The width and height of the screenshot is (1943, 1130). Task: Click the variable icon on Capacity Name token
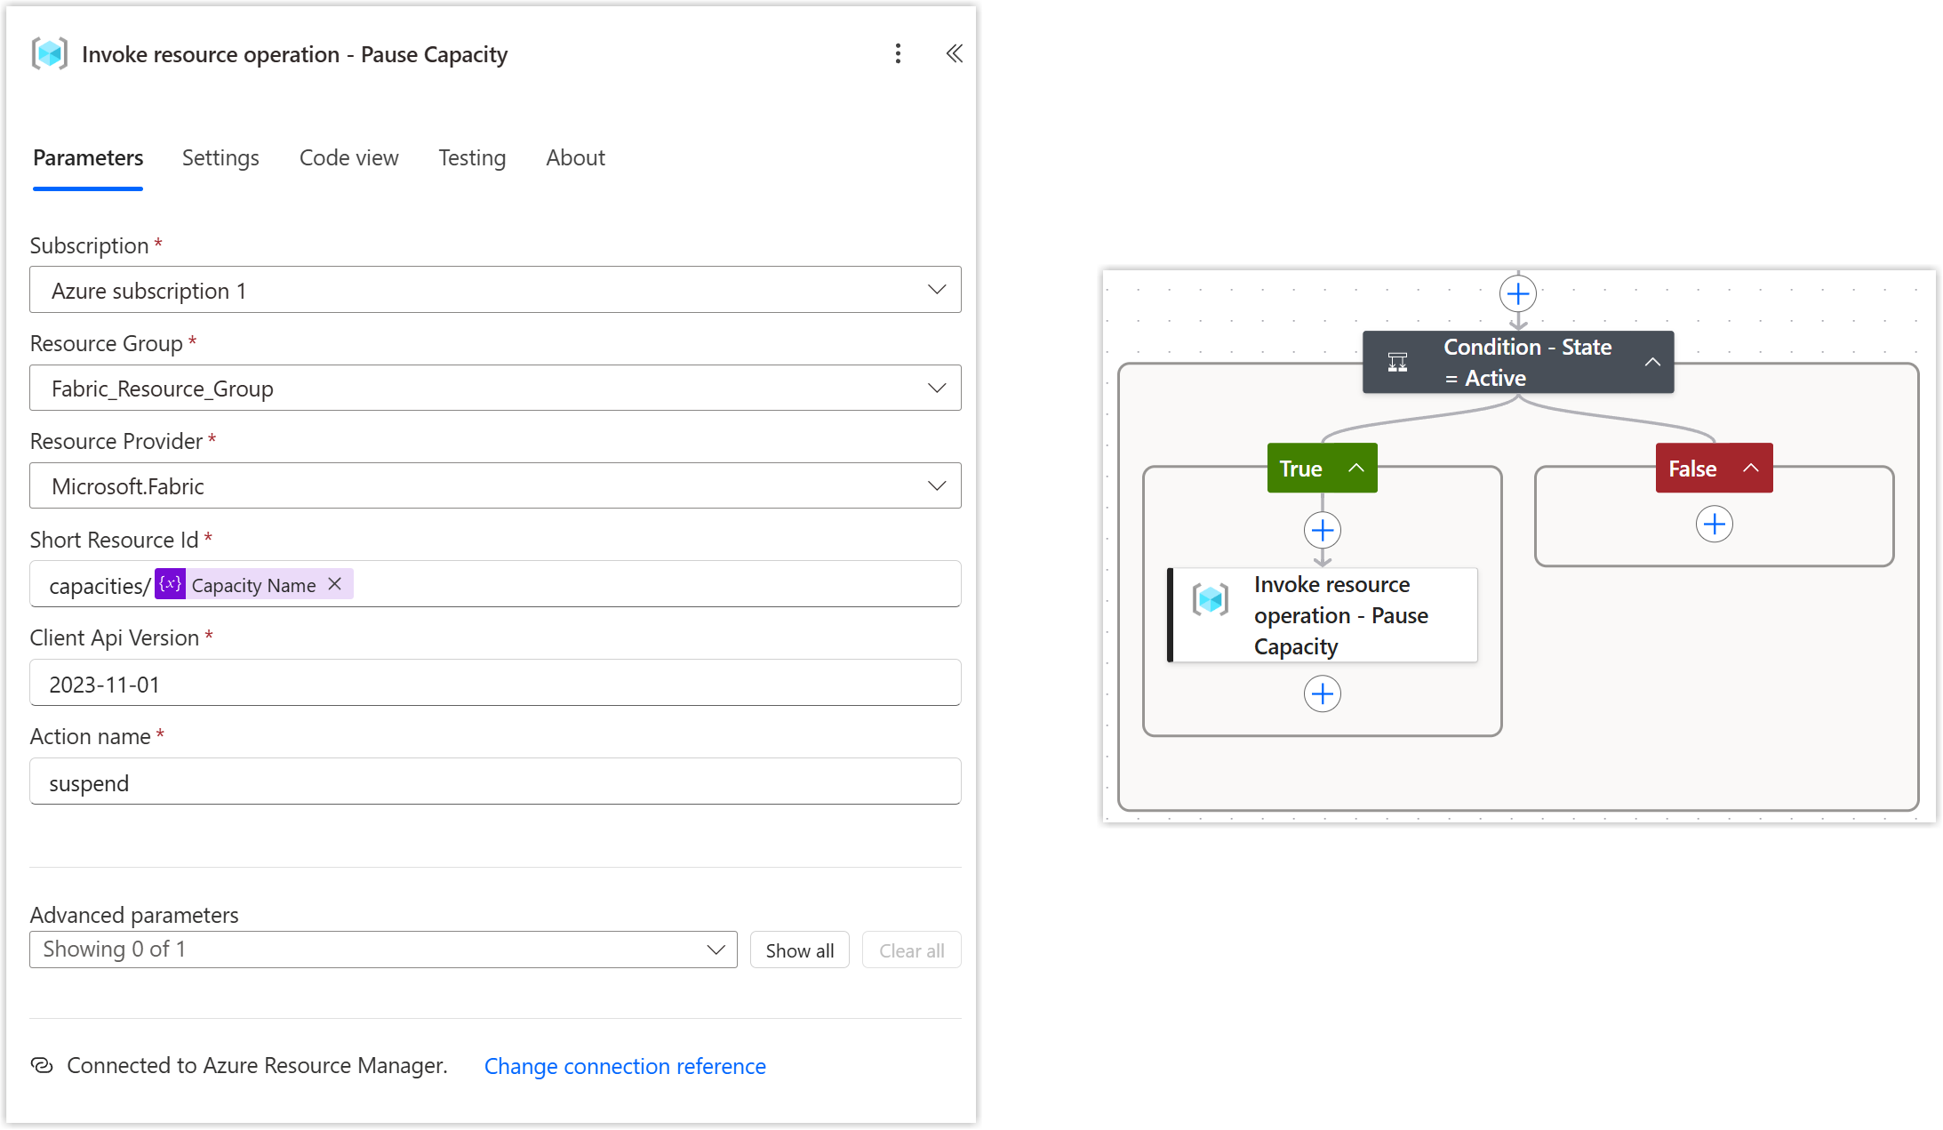coord(170,584)
